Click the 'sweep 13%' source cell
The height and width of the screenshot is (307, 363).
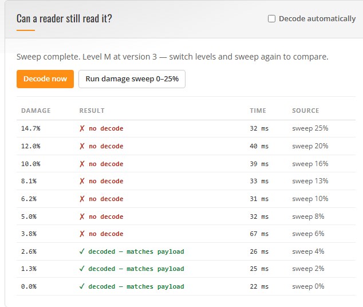pyautogui.click(x=310, y=181)
